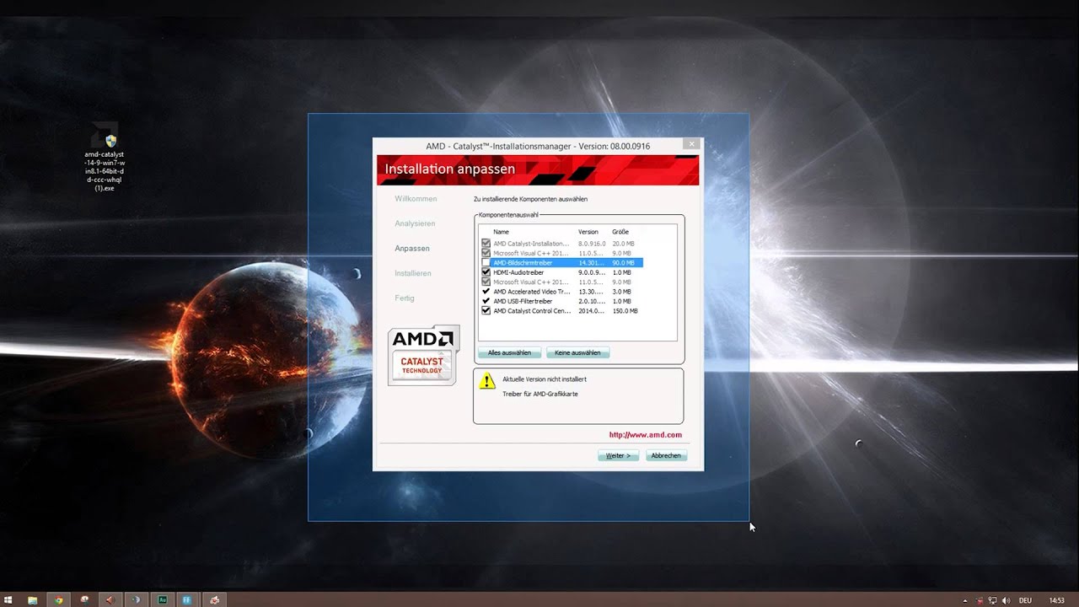This screenshot has width=1079, height=607.
Task: Click the '150.0 MB' size value
Action: (x=625, y=310)
